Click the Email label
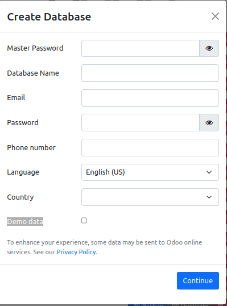 pyautogui.click(x=16, y=98)
